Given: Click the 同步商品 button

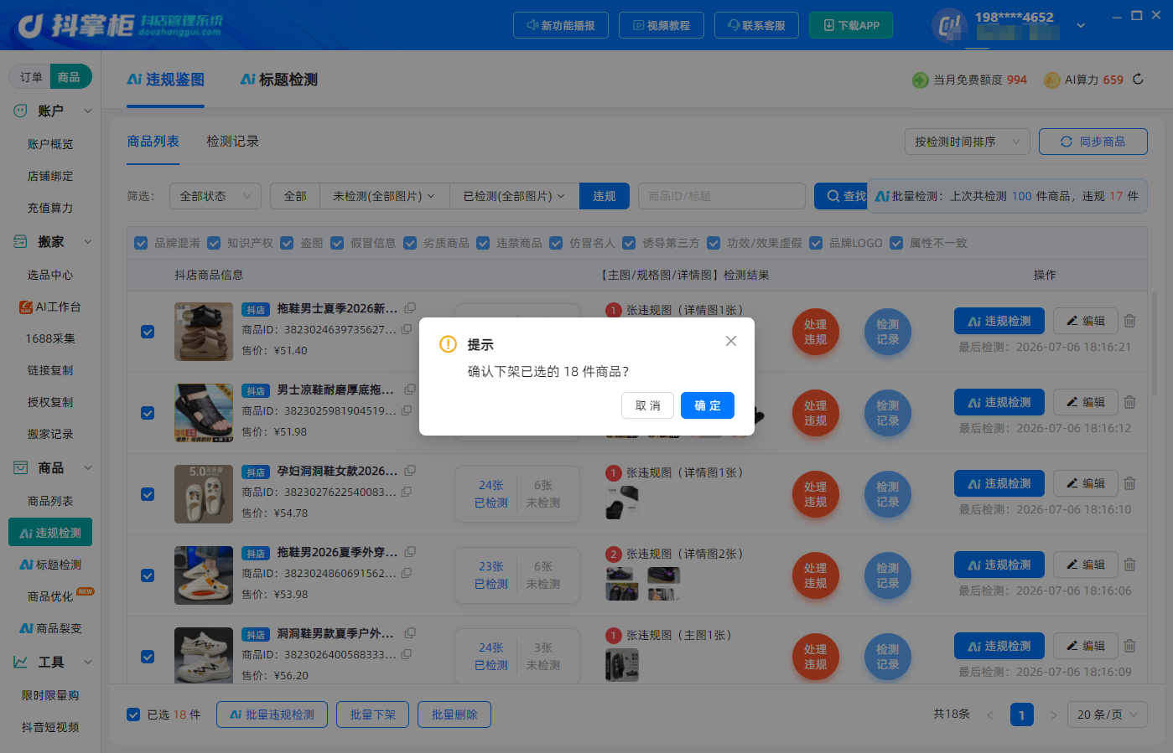Looking at the screenshot, I should [x=1093, y=142].
